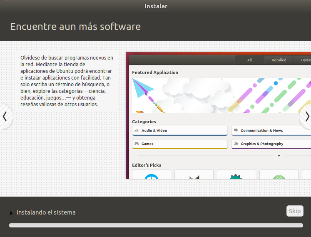The image size is (311, 237).
Task: Click the Instalar window title
Action: point(156,6)
